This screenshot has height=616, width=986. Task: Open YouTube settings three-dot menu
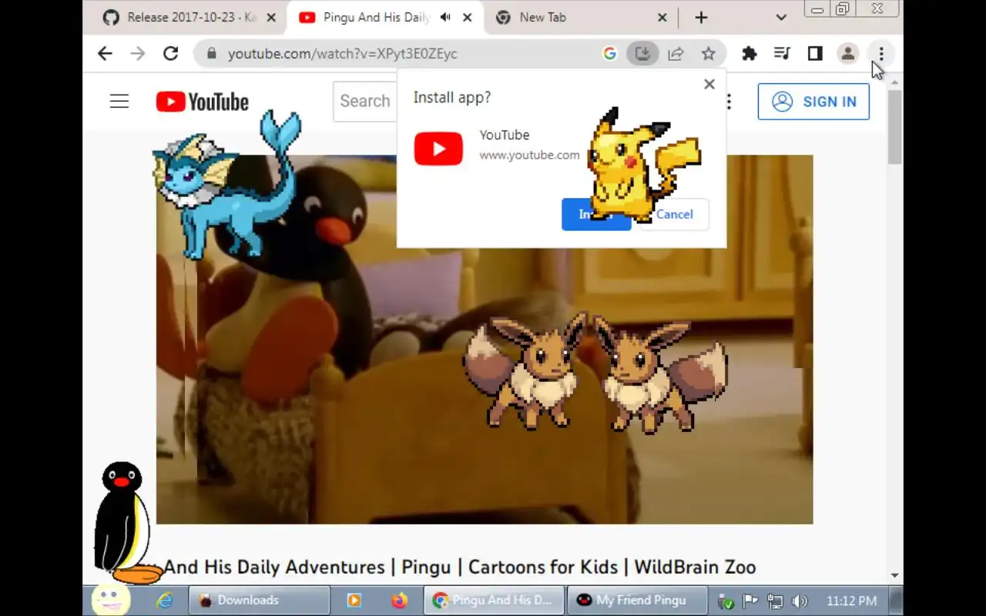[729, 102]
